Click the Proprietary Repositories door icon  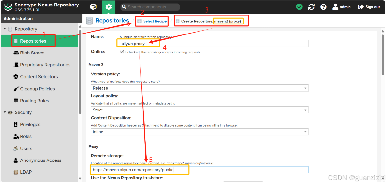(x=16, y=65)
